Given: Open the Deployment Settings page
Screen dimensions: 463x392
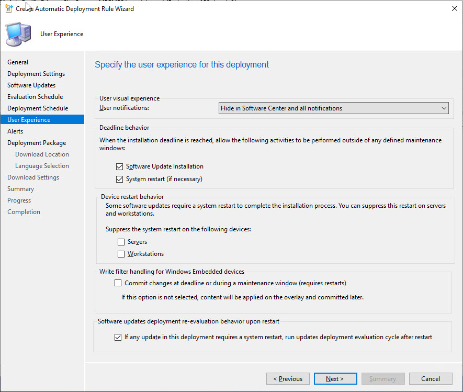Looking at the screenshot, I should [x=36, y=74].
